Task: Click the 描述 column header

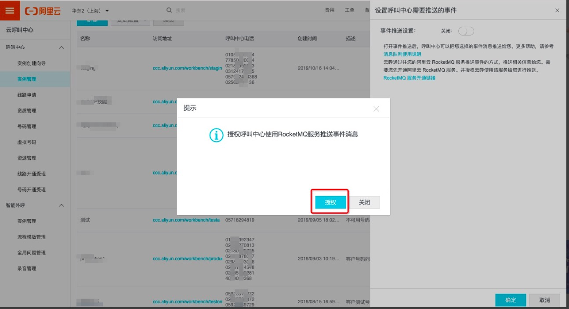Action: pyautogui.click(x=351, y=39)
